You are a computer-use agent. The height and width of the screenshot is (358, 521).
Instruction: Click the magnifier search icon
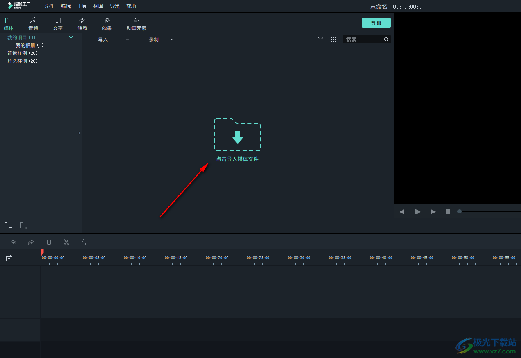(387, 39)
